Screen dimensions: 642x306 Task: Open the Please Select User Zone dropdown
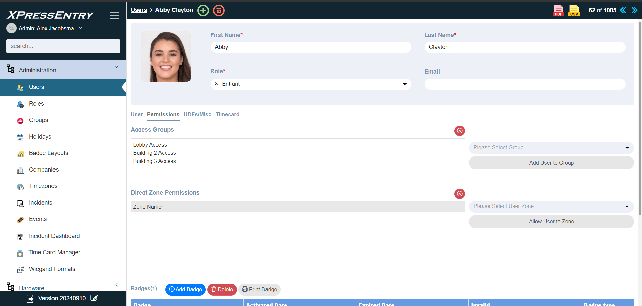[551, 206]
